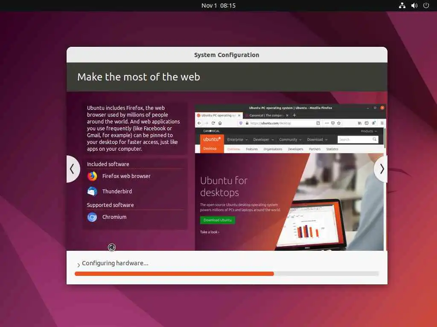This screenshot has width=437, height=327.
Task: Open the network status icon in top bar
Action: pyautogui.click(x=402, y=6)
